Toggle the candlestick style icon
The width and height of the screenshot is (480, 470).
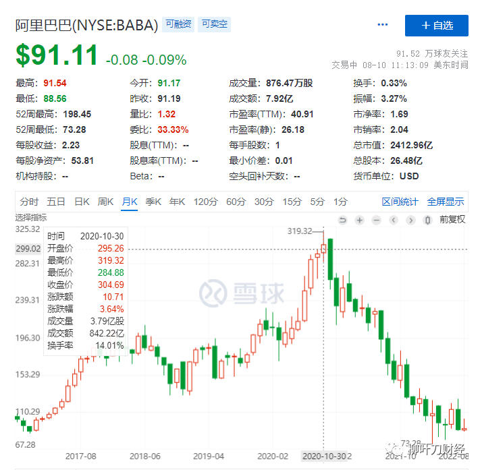(427, 220)
